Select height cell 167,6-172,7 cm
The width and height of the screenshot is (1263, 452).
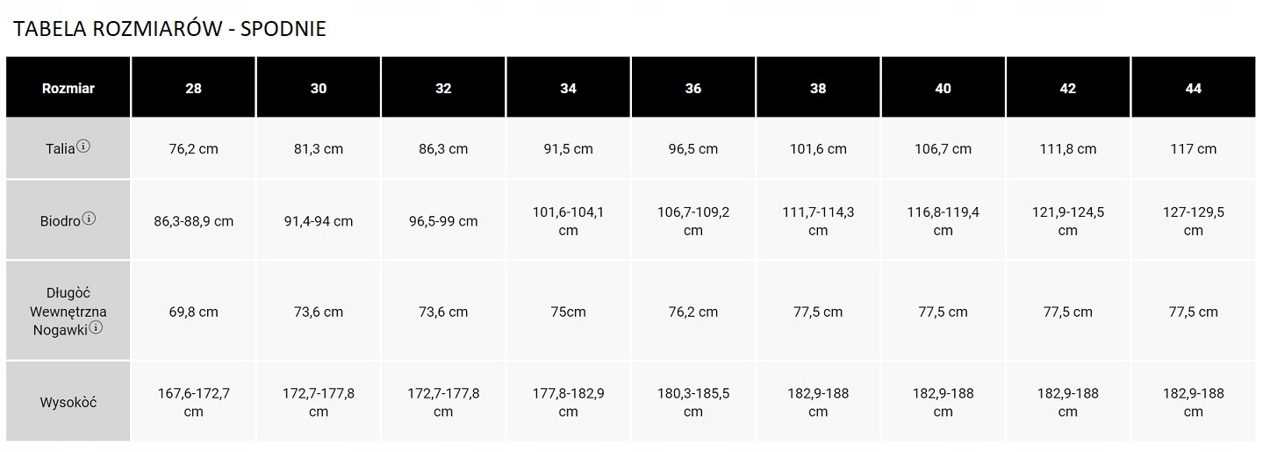(x=193, y=403)
